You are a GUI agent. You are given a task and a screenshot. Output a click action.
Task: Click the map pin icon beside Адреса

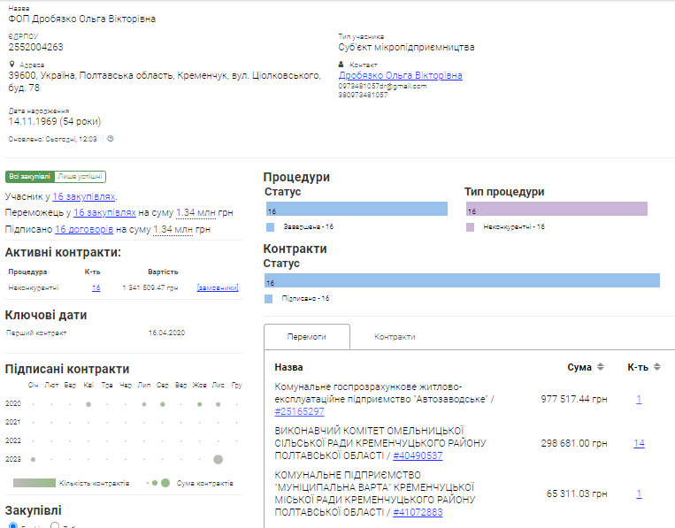click(12, 65)
